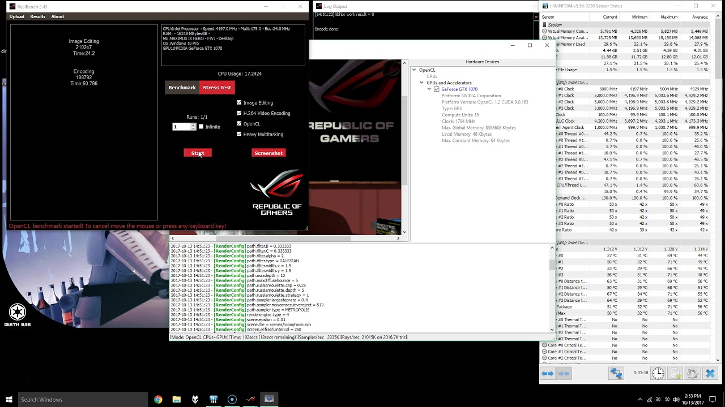
Task: Toggle the OpenCL benchmark checkbox
Action: [x=239, y=124]
